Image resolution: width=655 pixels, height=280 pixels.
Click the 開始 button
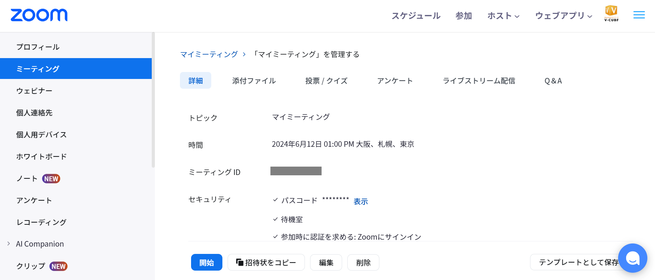click(x=207, y=262)
